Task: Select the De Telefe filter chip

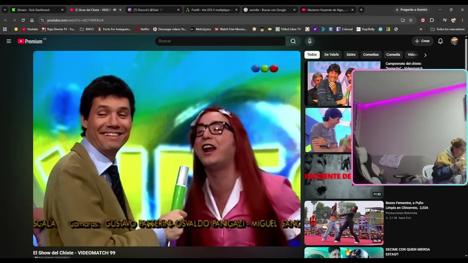Action: [x=332, y=55]
